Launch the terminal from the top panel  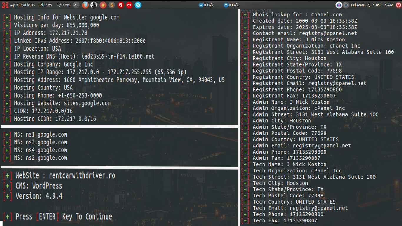click(x=76, y=5)
